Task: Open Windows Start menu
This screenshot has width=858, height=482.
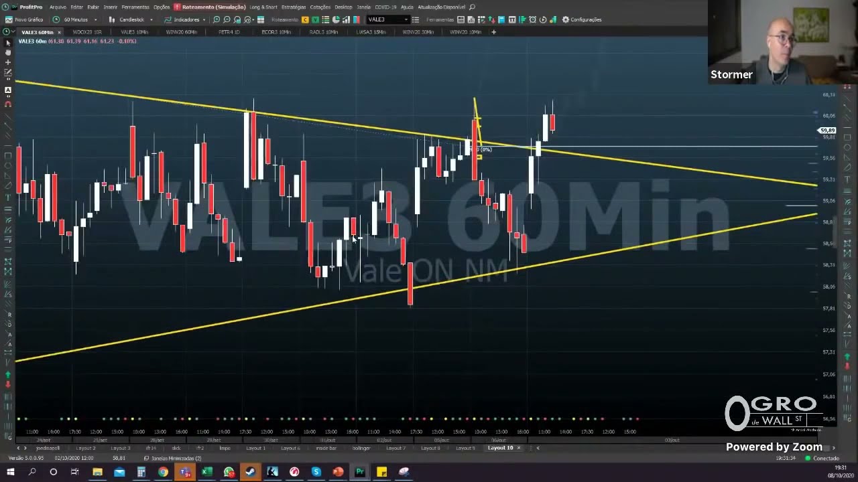Action: tap(10, 472)
